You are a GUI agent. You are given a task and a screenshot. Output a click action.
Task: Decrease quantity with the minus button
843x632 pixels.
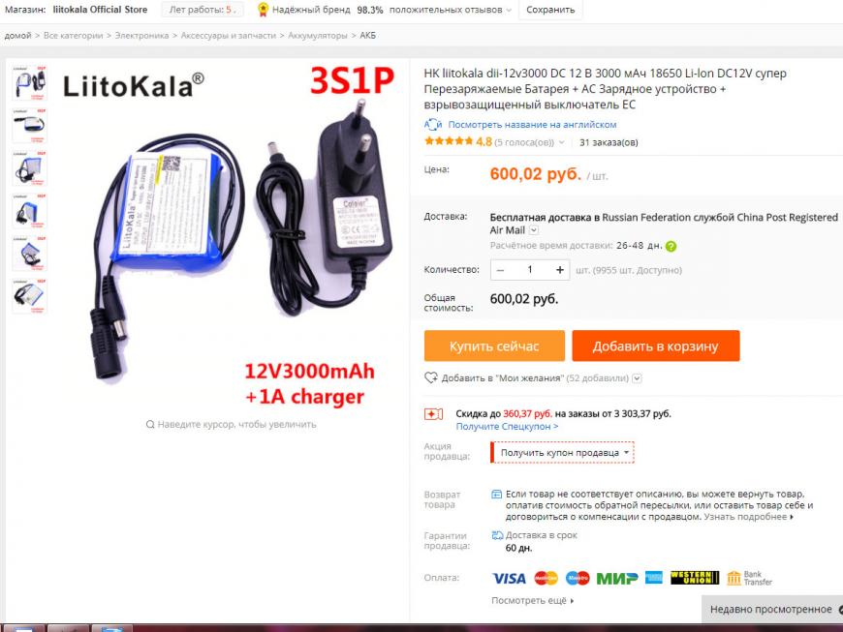coord(501,270)
